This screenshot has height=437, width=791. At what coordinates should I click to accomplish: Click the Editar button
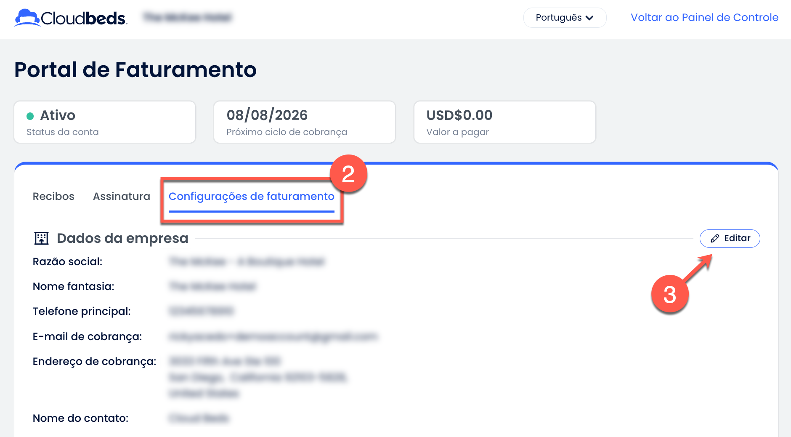point(730,238)
